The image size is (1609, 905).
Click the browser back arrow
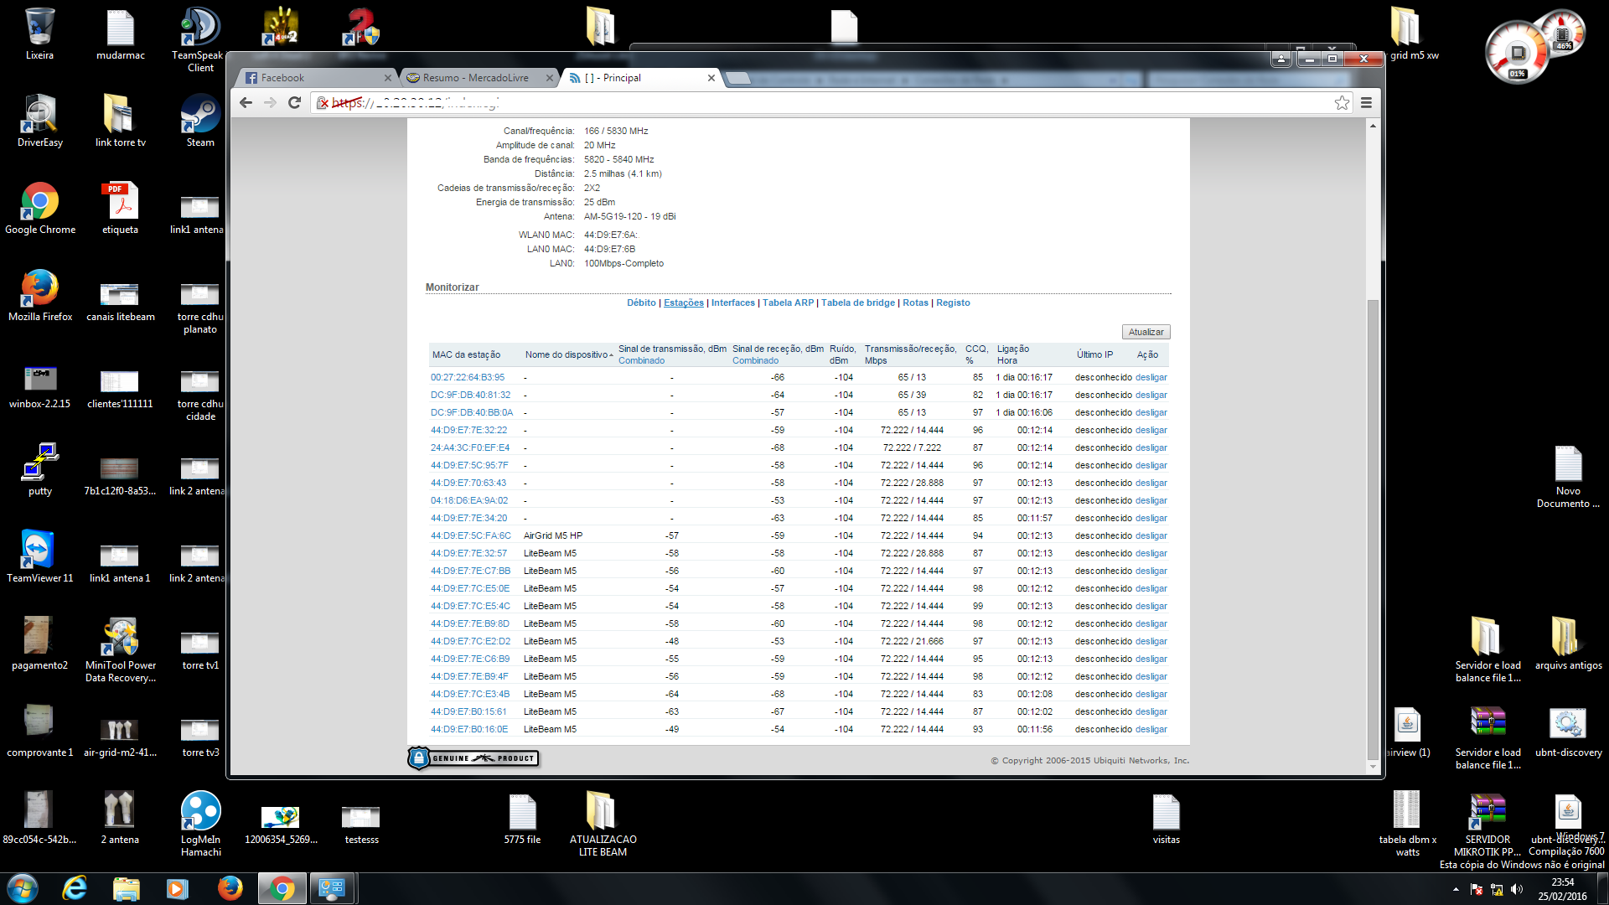point(246,102)
